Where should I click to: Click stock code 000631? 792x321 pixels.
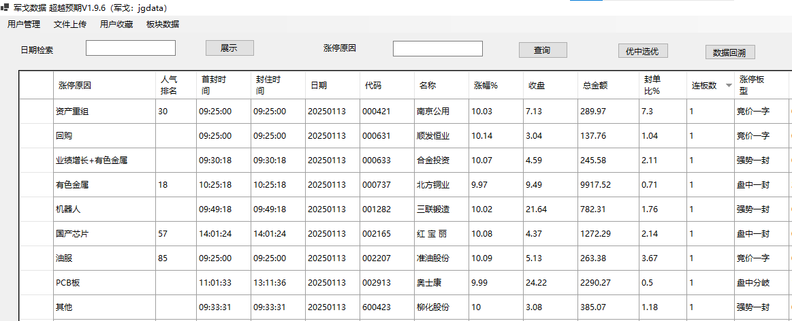coord(387,136)
